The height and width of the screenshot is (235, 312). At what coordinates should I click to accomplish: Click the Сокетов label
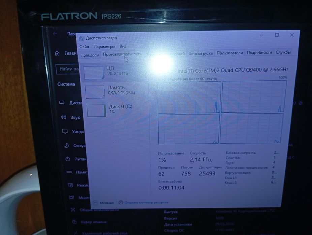point(233,158)
